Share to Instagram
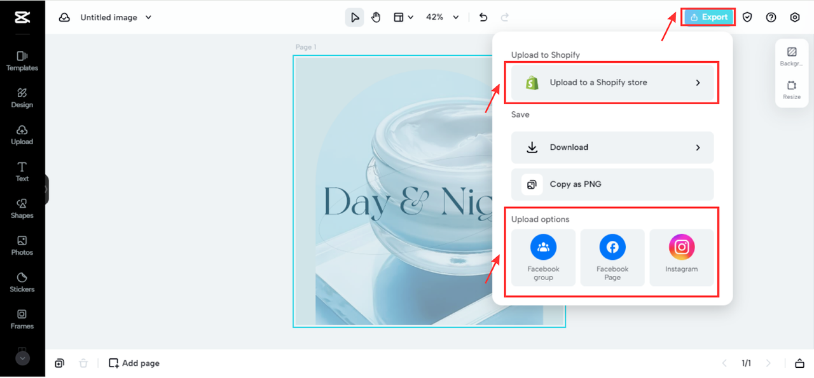This screenshot has width=814, height=378. pyautogui.click(x=682, y=257)
